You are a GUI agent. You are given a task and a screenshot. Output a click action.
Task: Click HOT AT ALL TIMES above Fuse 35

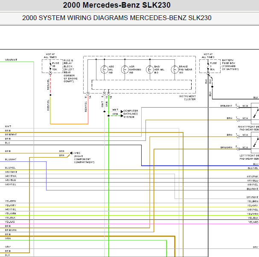tap(50, 55)
